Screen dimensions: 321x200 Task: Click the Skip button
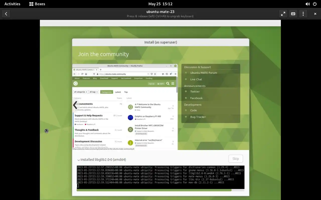pos(236,158)
